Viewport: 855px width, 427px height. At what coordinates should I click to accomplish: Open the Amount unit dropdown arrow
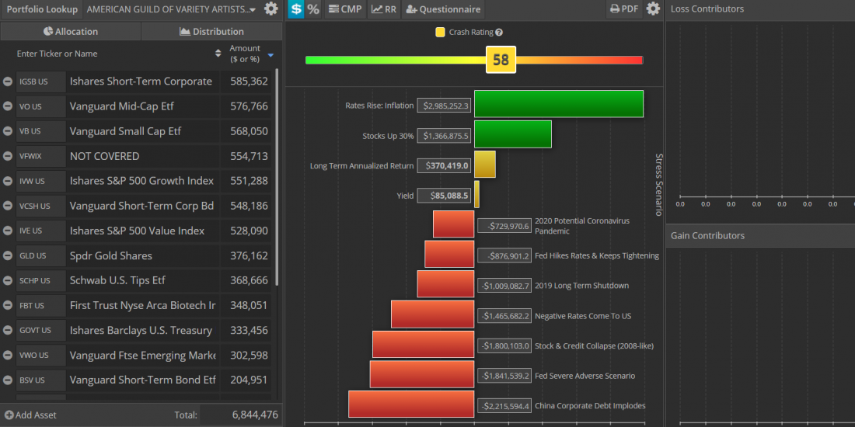click(270, 55)
